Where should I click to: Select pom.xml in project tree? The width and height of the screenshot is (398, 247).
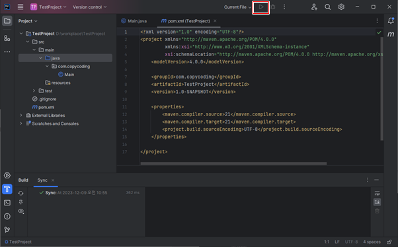point(43,107)
